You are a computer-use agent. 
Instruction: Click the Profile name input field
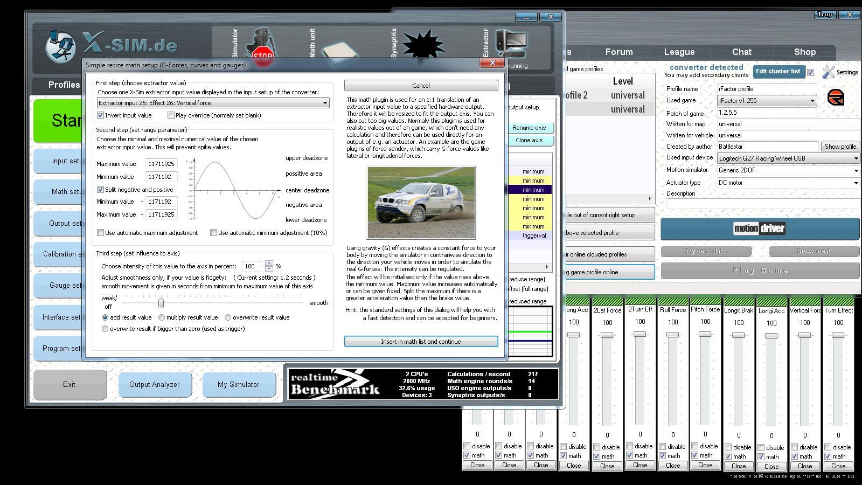[x=766, y=89]
